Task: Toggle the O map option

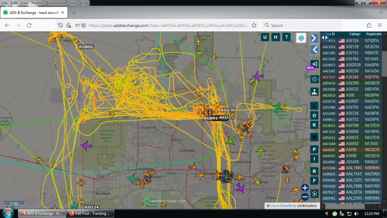Action: click(314, 115)
